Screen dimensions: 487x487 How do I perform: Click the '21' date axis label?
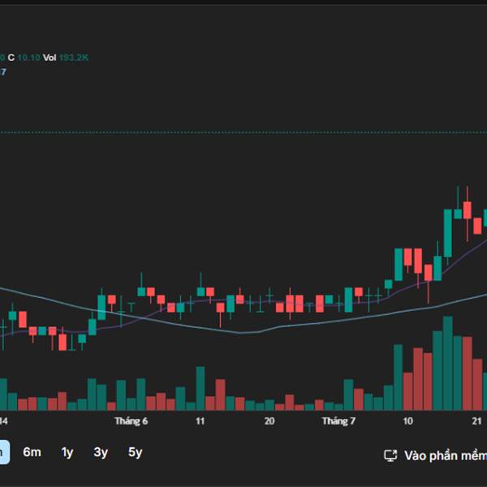coord(476,421)
